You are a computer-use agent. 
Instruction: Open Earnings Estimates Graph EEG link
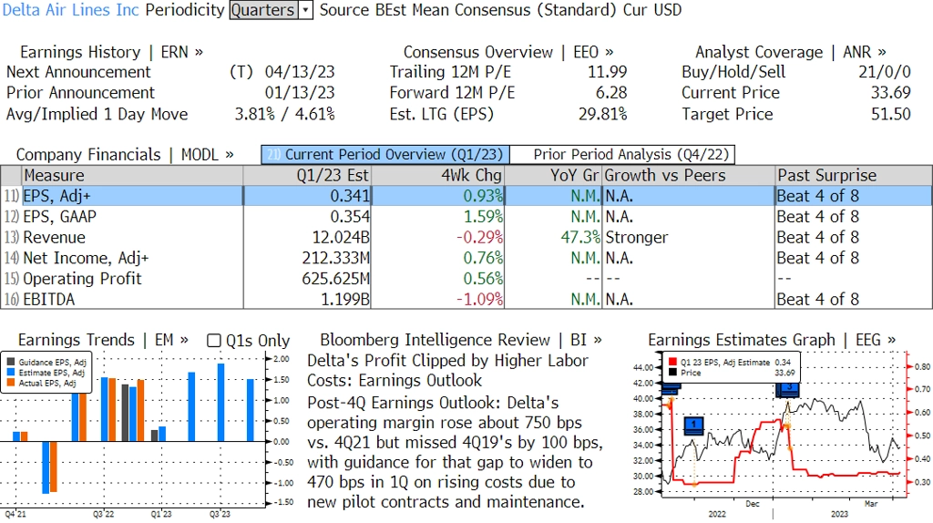pos(772,340)
